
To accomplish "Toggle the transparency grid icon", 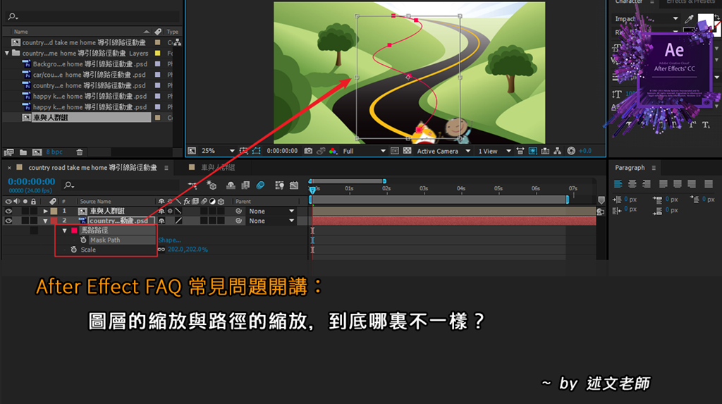I will point(407,151).
